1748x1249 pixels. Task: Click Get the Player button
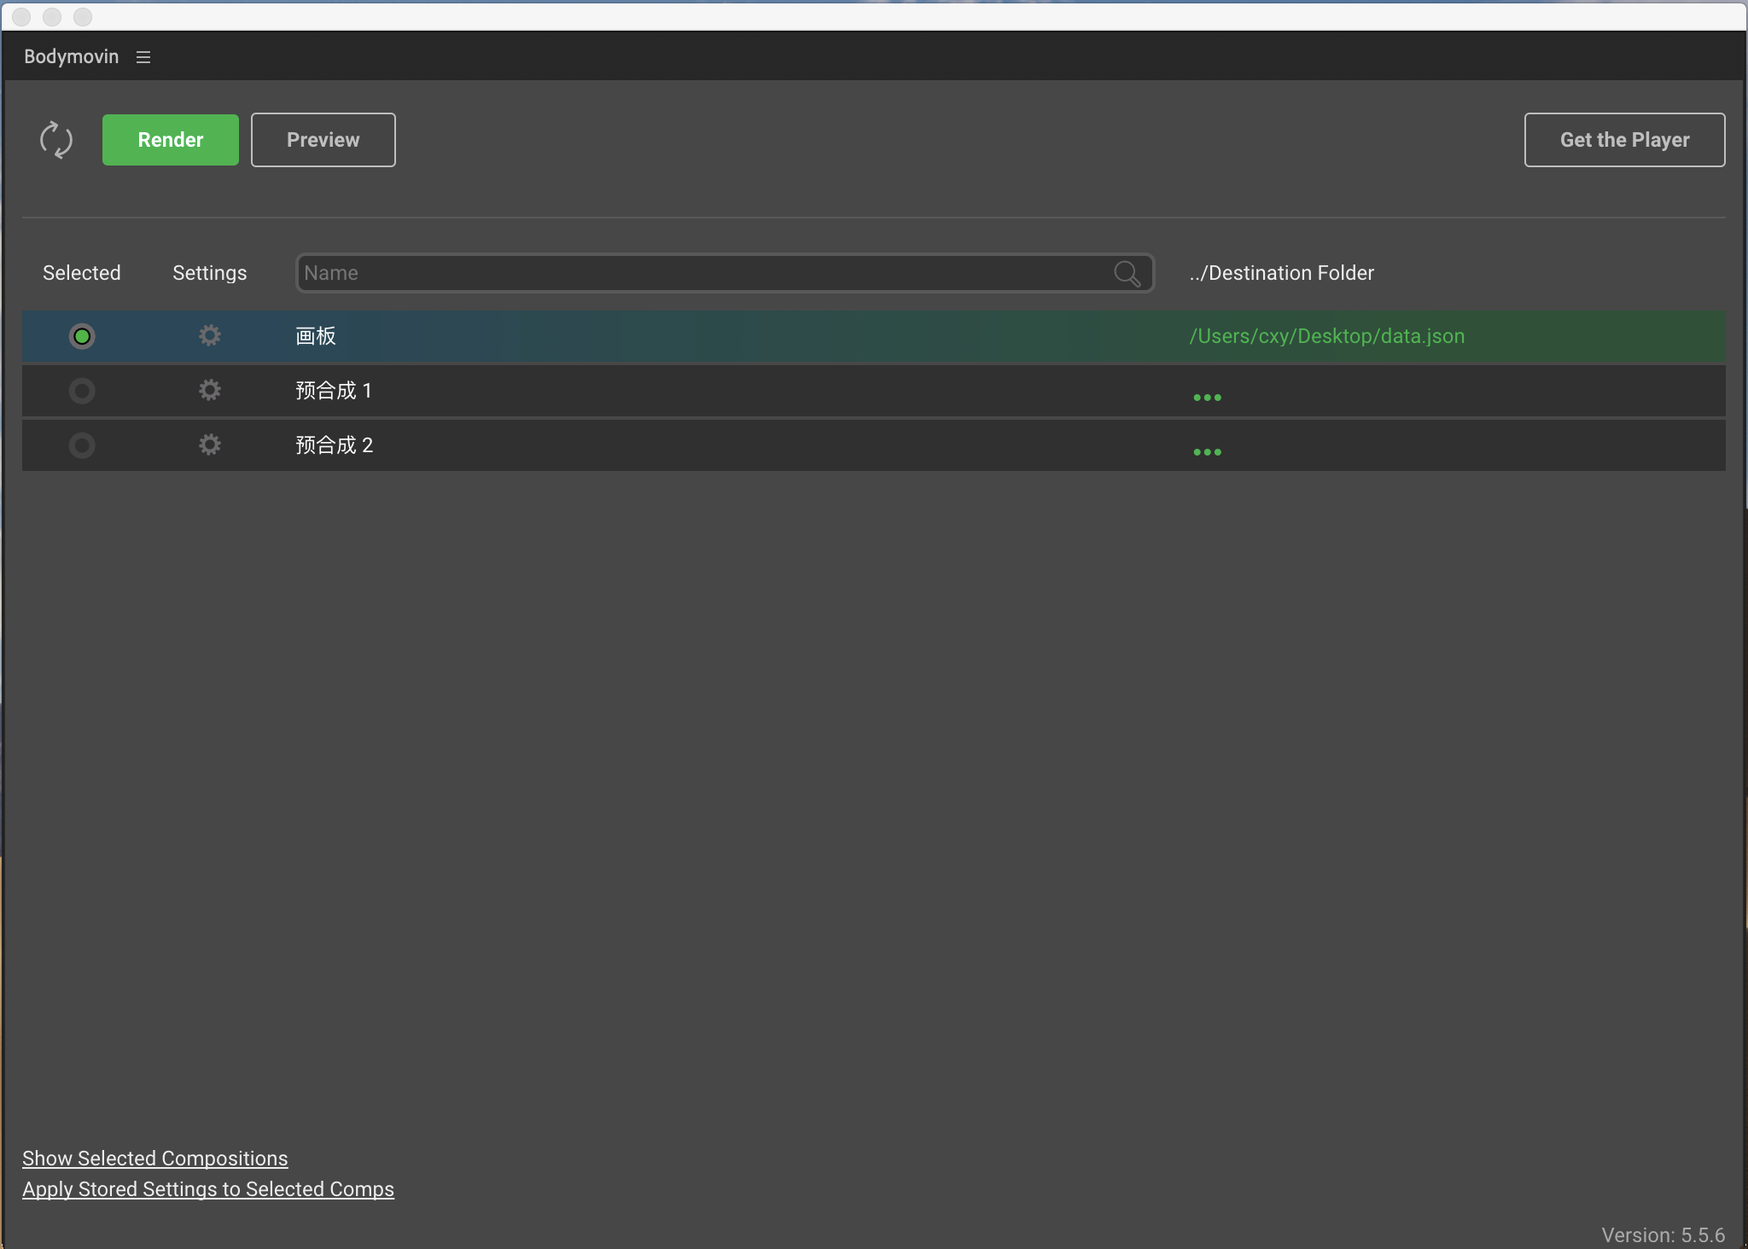coord(1624,140)
